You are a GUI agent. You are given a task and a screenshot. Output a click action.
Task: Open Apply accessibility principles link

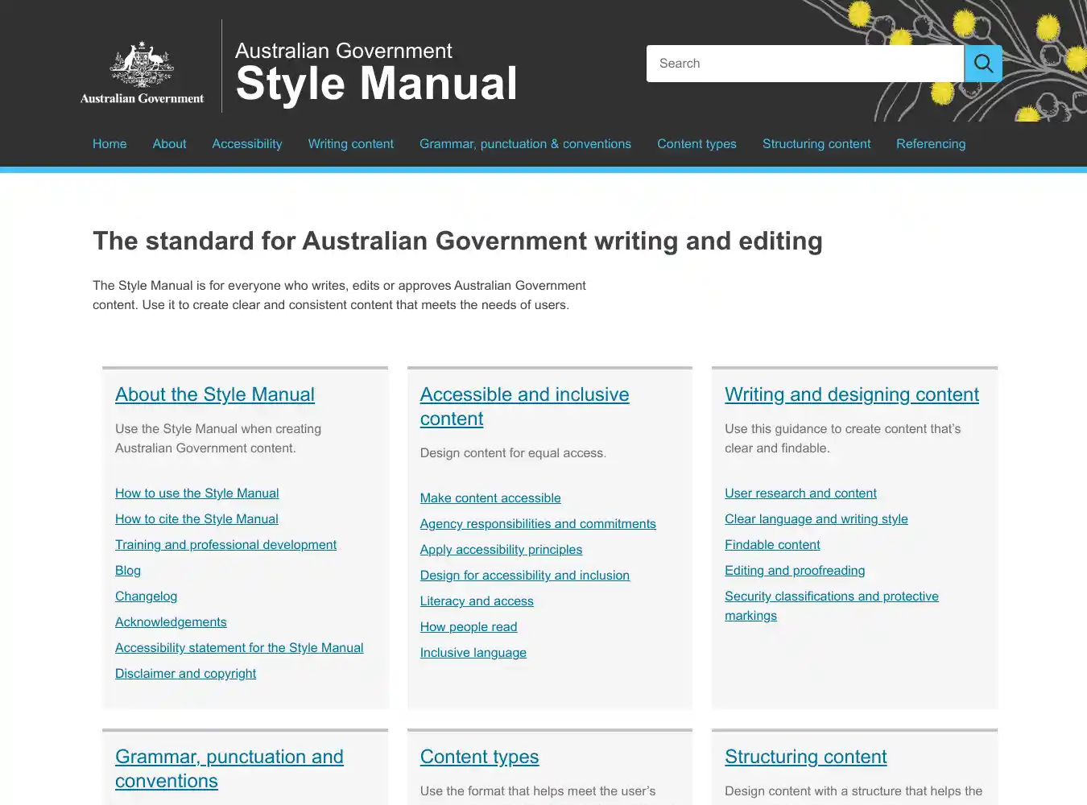(501, 550)
